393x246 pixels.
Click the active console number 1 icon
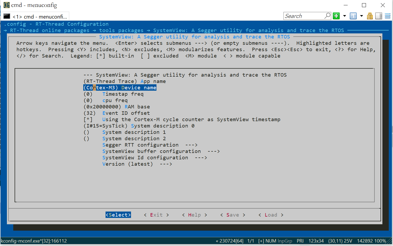(353, 16)
